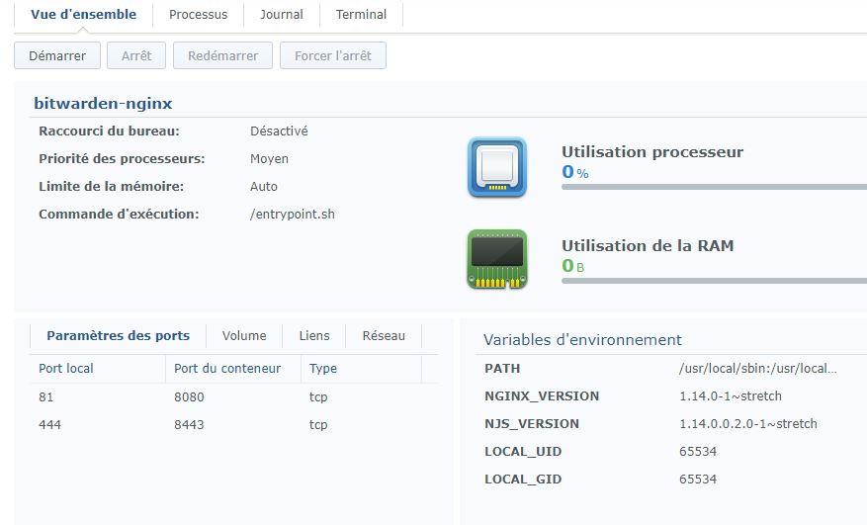The width and height of the screenshot is (867, 525).
Task: Click the 0 % processor value
Action: [x=575, y=172]
